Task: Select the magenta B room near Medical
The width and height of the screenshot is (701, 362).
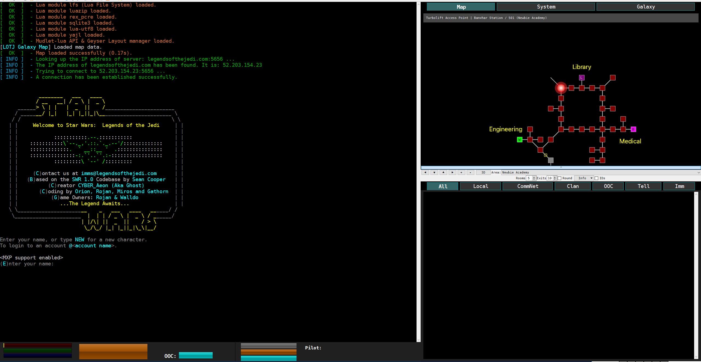Action: tap(633, 129)
